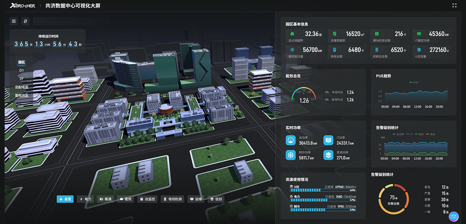The image size is (466, 224).
Task: Click the sort arrows icon beside the menu
Action: (x=25, y=21)
